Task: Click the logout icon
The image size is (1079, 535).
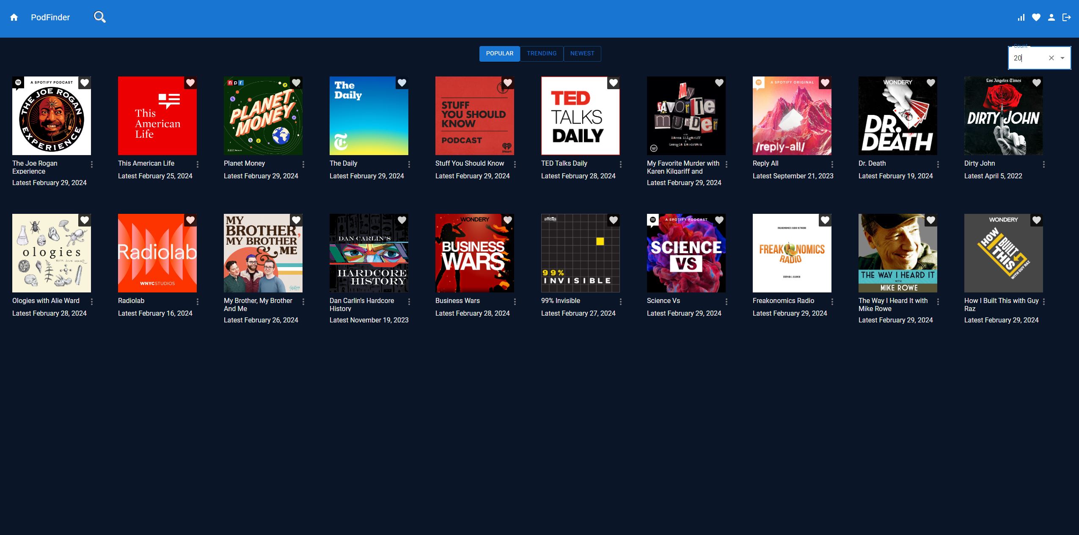Action: [x=1067, y=17]
